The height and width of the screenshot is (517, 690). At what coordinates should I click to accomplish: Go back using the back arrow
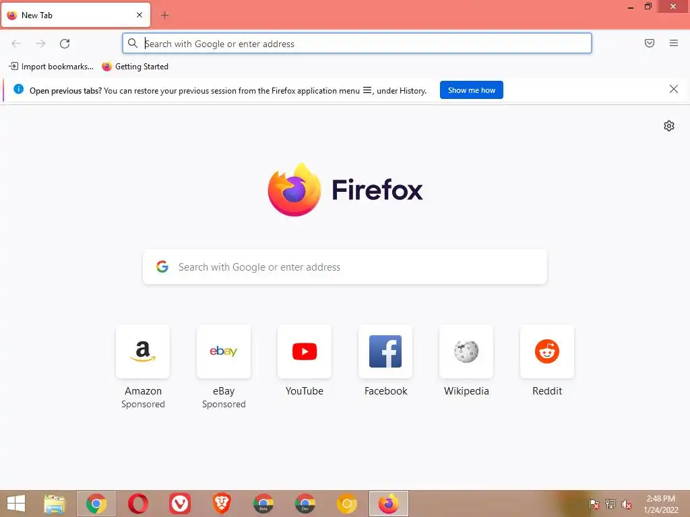click(16, 44)
